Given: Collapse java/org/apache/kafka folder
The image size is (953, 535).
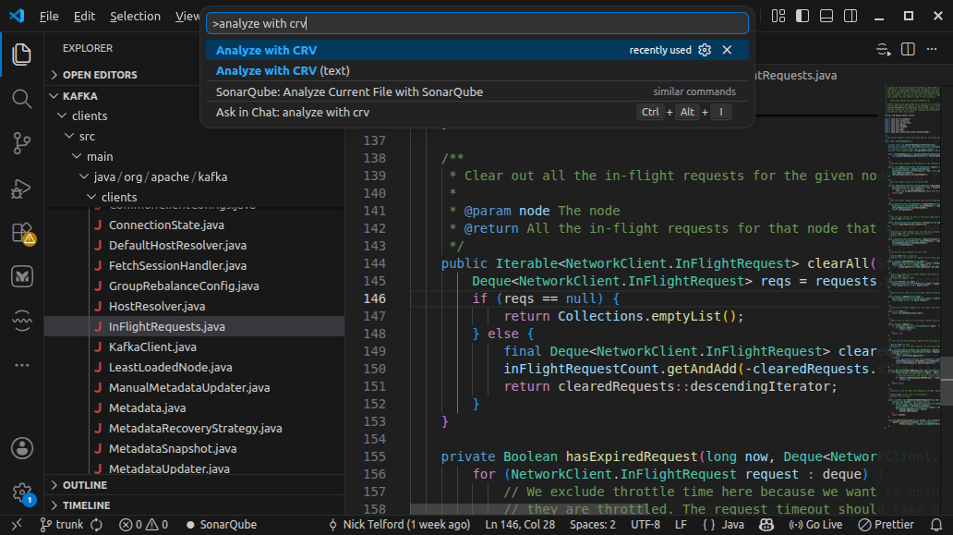Looking at the screenshot, I should (x=195, y=176).
